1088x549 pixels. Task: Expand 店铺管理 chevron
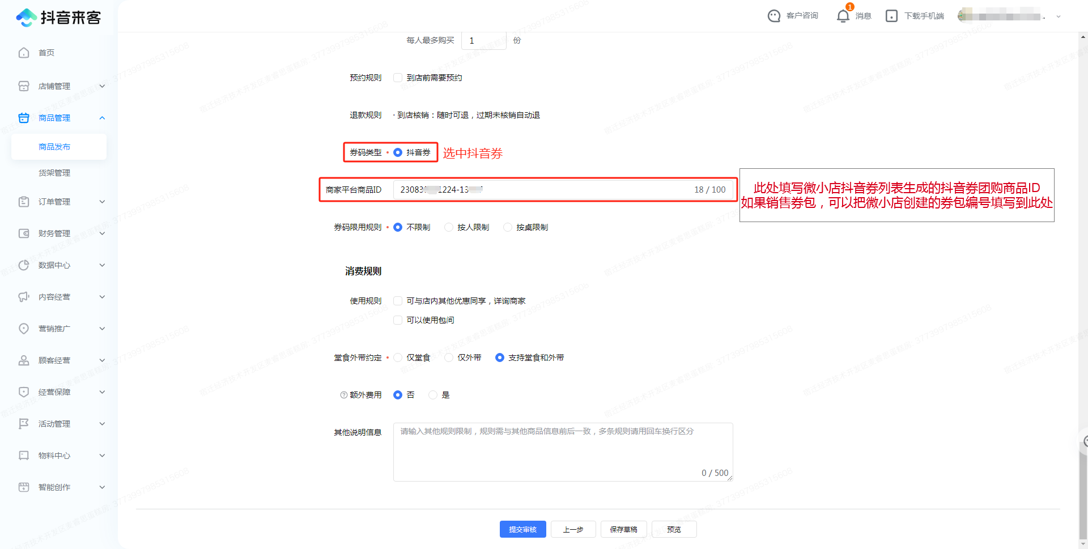(103, 86)
